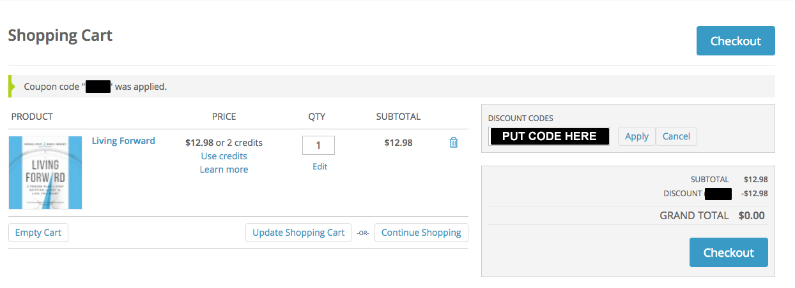The image size is (795, 288).
Task: Focus the discount code input field
Action: pyautogui.click(x=549, y=136)
